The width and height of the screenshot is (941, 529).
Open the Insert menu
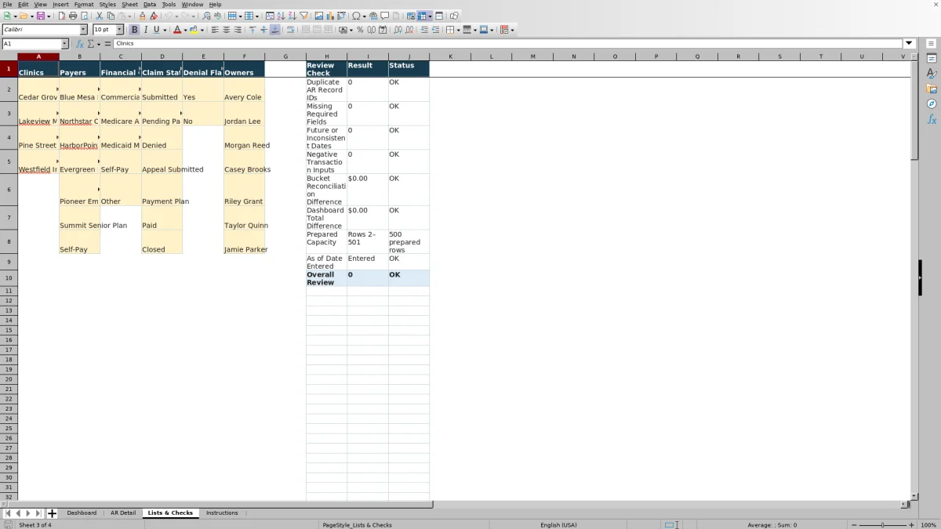coord(60,4)
